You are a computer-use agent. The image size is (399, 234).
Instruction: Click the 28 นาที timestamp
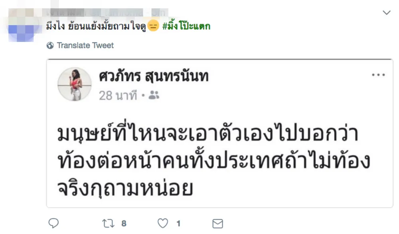pyautogui.click(x=118, y=96)
